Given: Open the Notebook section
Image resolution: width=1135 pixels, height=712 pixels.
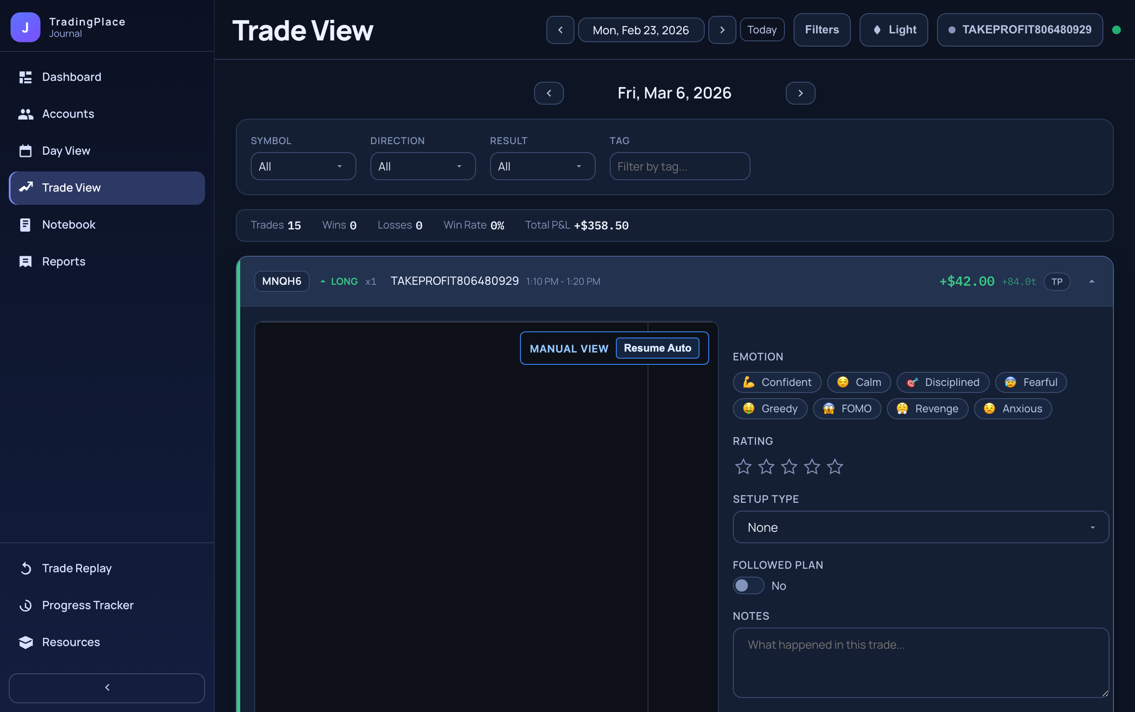Looking at the screenshot, I should 69,225.
